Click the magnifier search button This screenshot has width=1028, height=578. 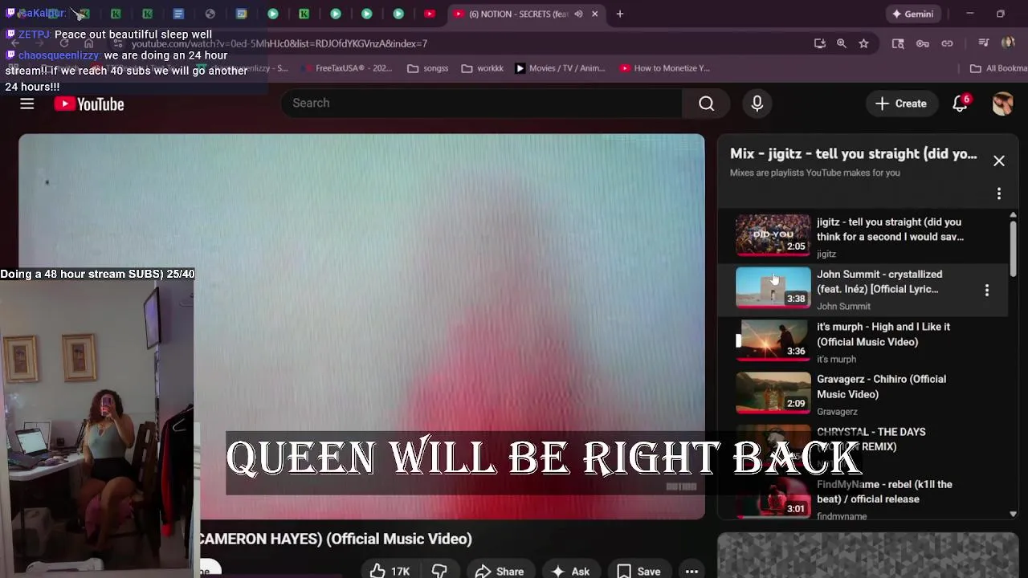(706, 103)
